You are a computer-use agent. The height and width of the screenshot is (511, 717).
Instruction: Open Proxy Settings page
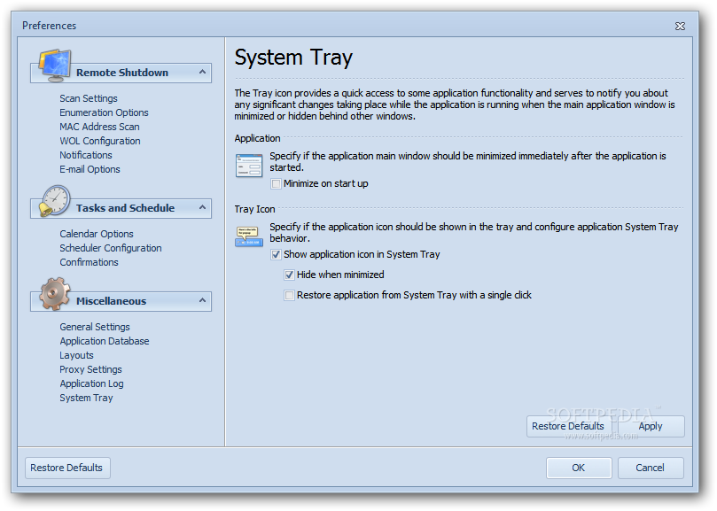click(90, 369)
